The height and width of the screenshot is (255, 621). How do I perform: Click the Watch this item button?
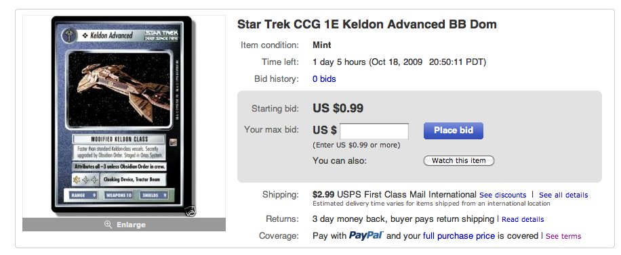459,160
